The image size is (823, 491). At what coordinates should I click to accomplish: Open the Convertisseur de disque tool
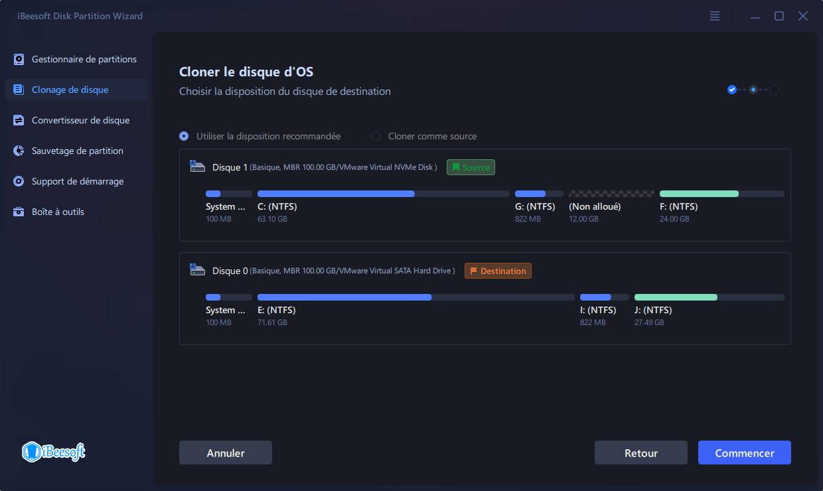click(76, 120)
